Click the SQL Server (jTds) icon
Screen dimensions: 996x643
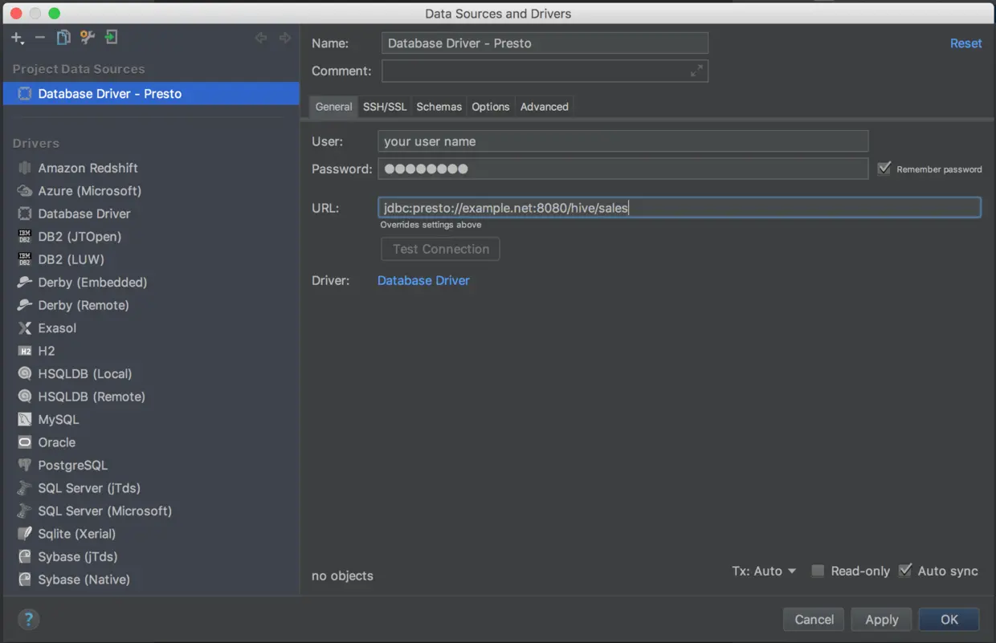(25, 488)
